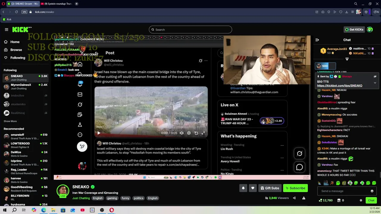This screenshot has height=214, width=381.
Task: Open the kickbot tips link in chat
Action: [x=340, y=86]
